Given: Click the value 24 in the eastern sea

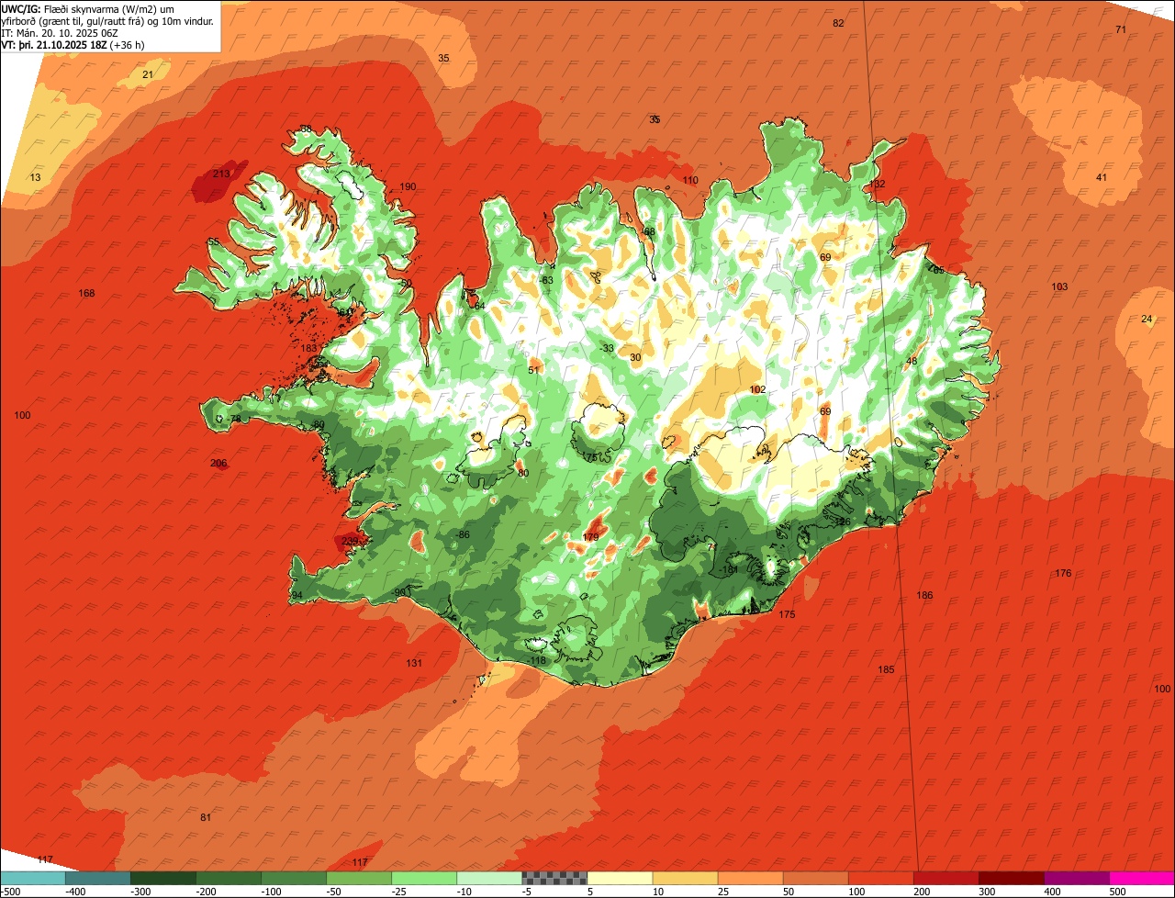Looking at the screenshot, I should pos(1147,319).
